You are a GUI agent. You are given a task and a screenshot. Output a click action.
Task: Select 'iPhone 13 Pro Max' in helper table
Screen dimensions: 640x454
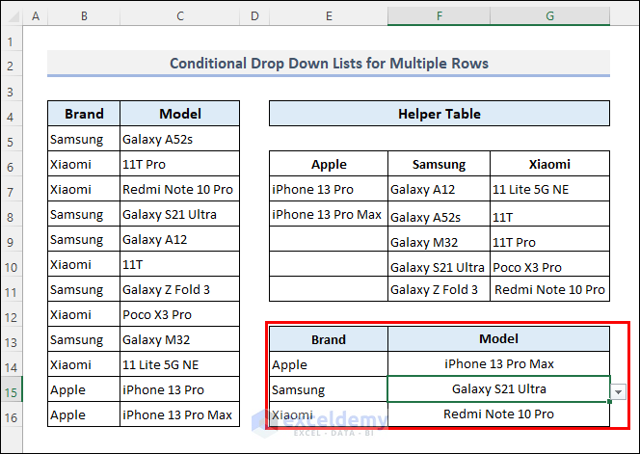point(329,214)
